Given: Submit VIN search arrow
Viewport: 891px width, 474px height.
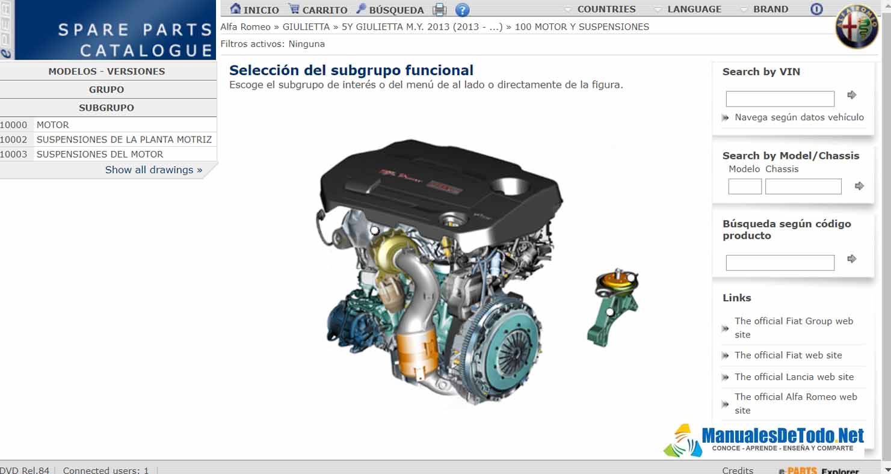Looking at the screenshot, I should click(x=851, y=95).
